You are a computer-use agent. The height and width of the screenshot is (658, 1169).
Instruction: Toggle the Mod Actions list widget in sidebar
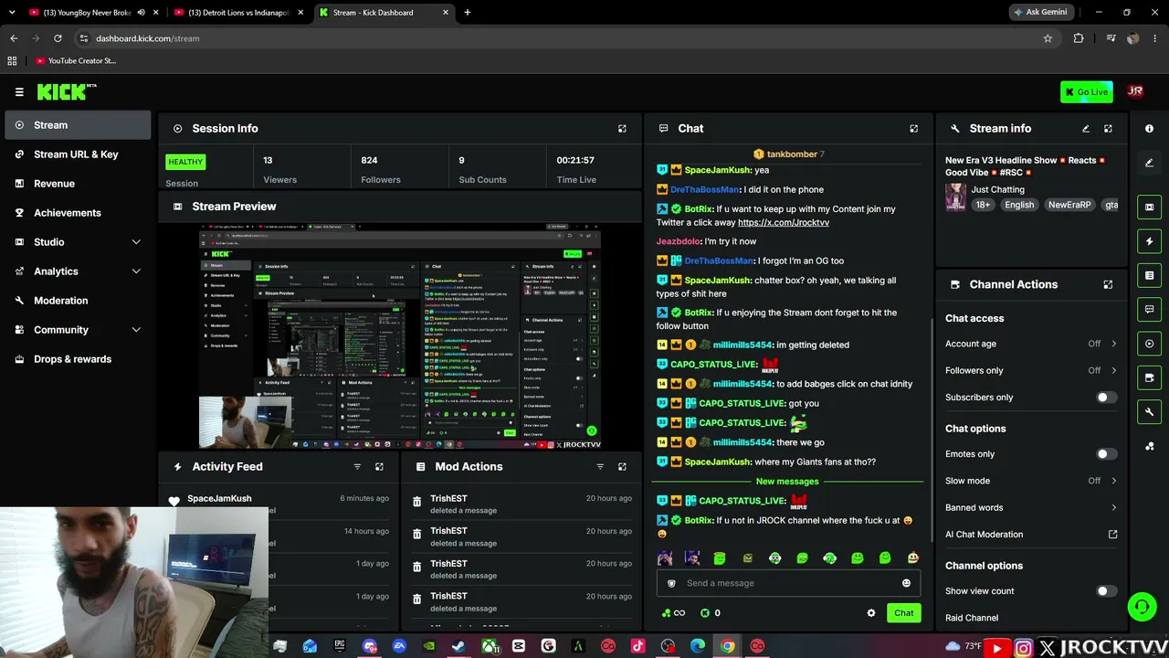(x=1149, y=275)
